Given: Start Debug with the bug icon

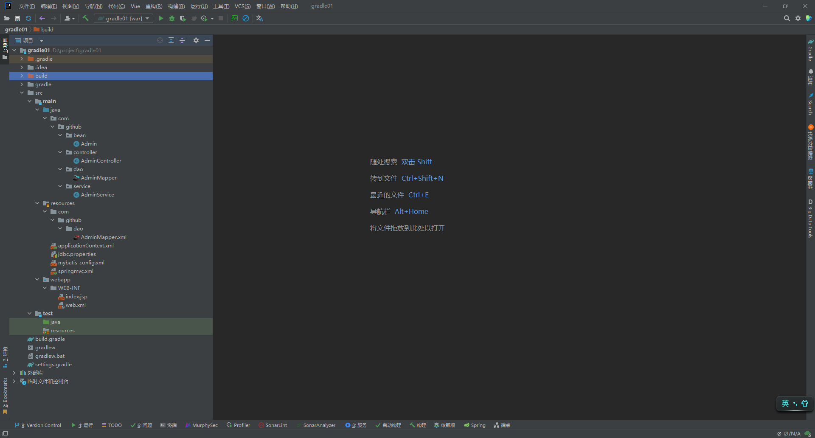Looking at the screenshot, I should 172,18.
